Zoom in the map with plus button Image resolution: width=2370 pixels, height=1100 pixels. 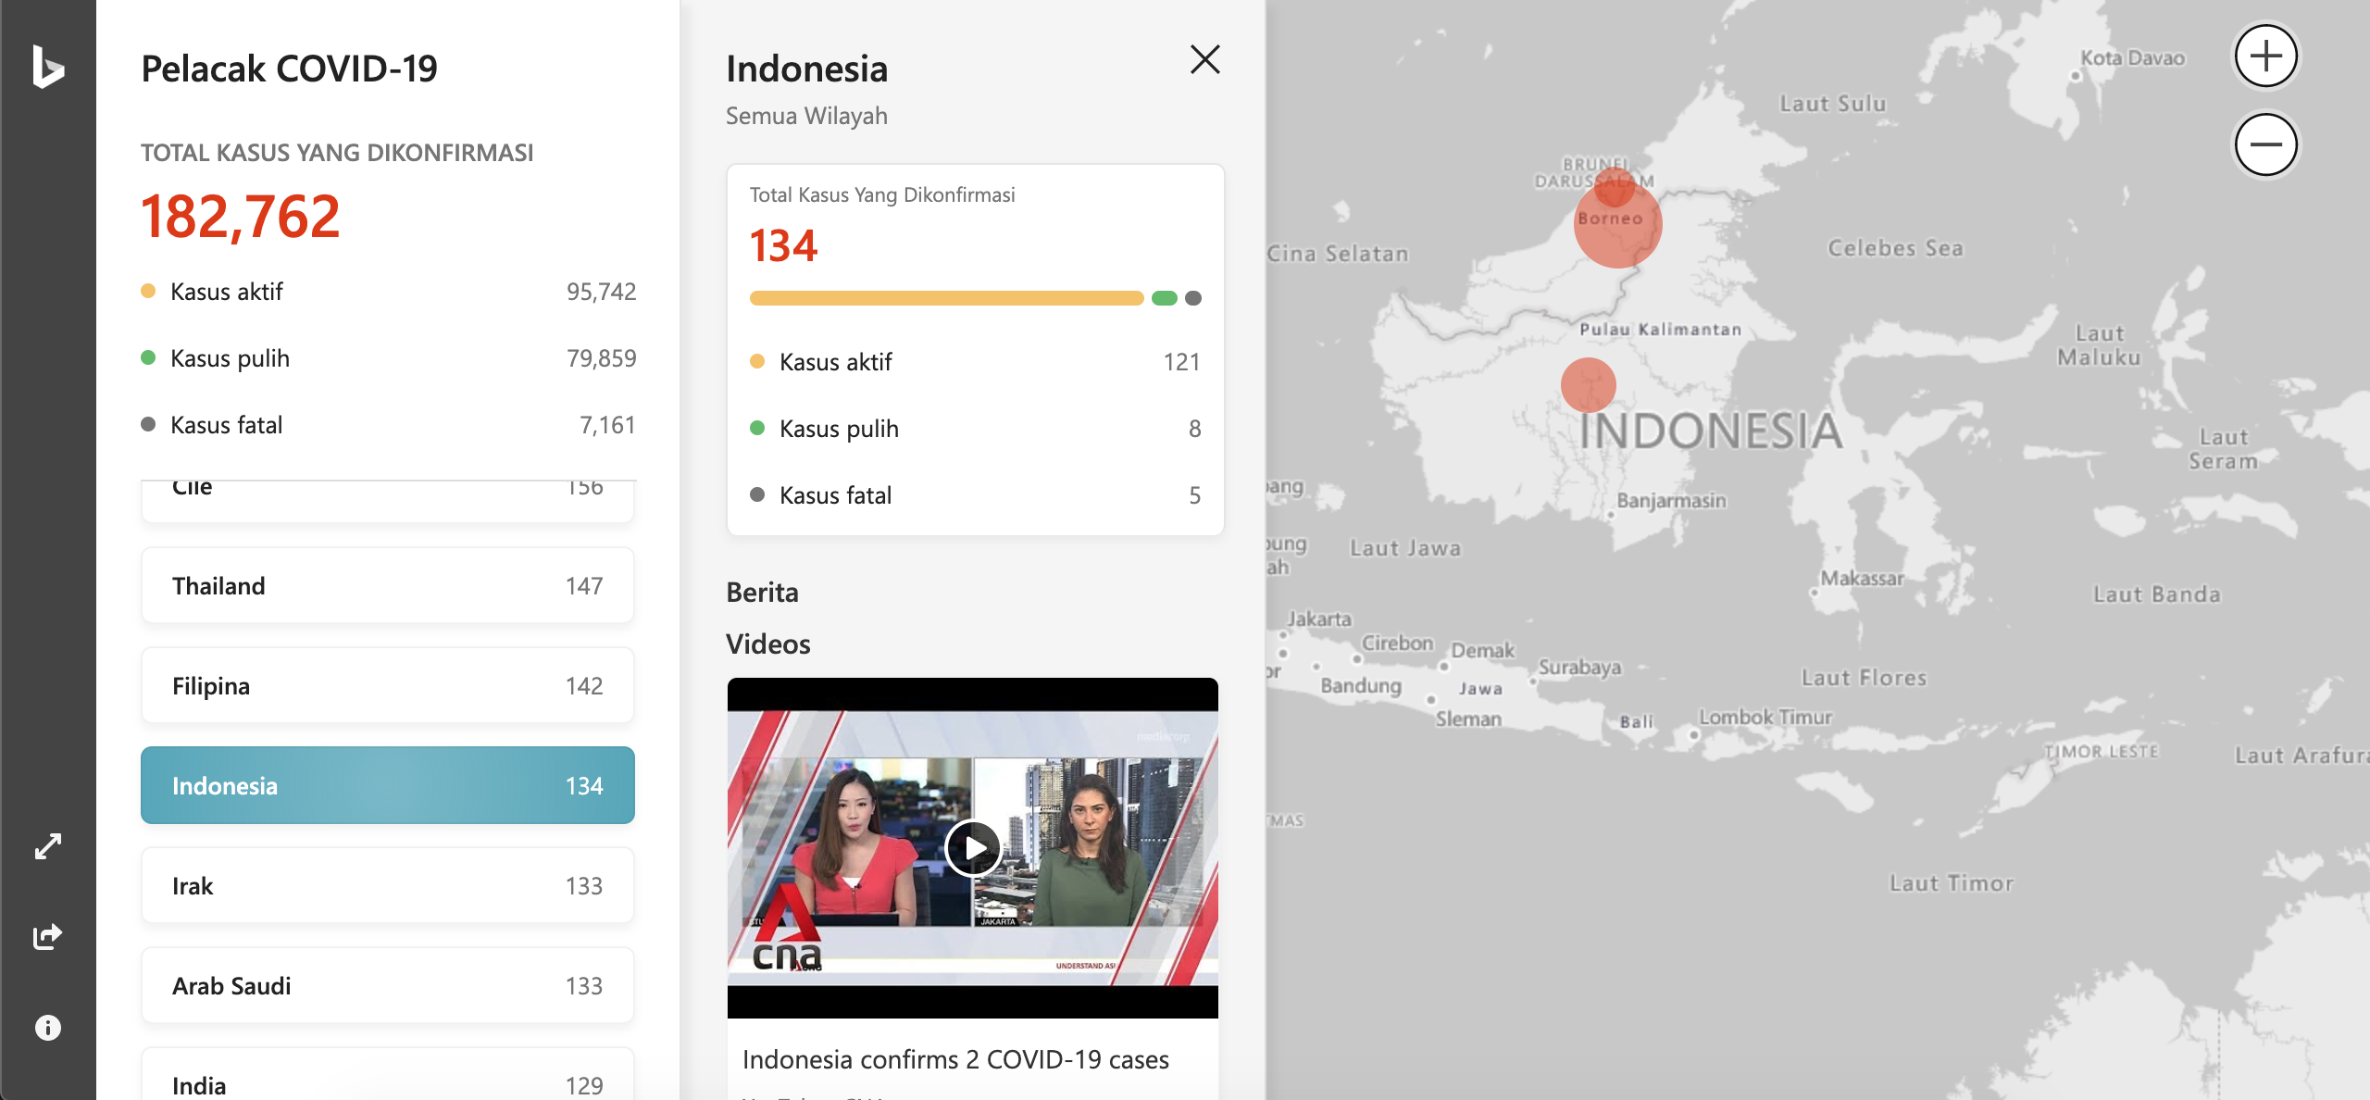point(2265,56)
